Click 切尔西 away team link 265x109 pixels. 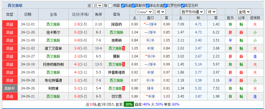[x=116, y=96]
